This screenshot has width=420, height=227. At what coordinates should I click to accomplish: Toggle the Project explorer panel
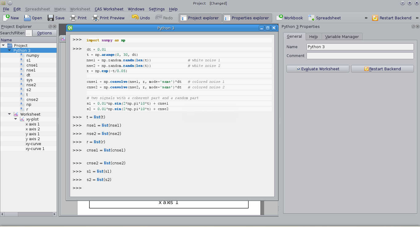200,18
